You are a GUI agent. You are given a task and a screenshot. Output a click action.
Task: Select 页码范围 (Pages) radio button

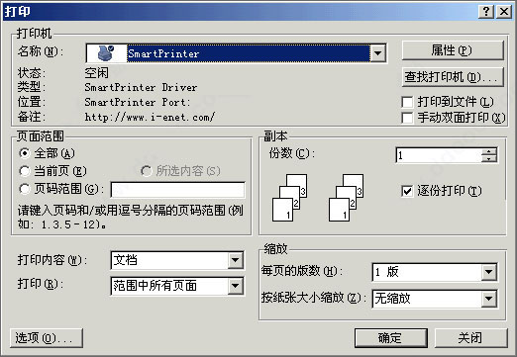pos(25,189)
